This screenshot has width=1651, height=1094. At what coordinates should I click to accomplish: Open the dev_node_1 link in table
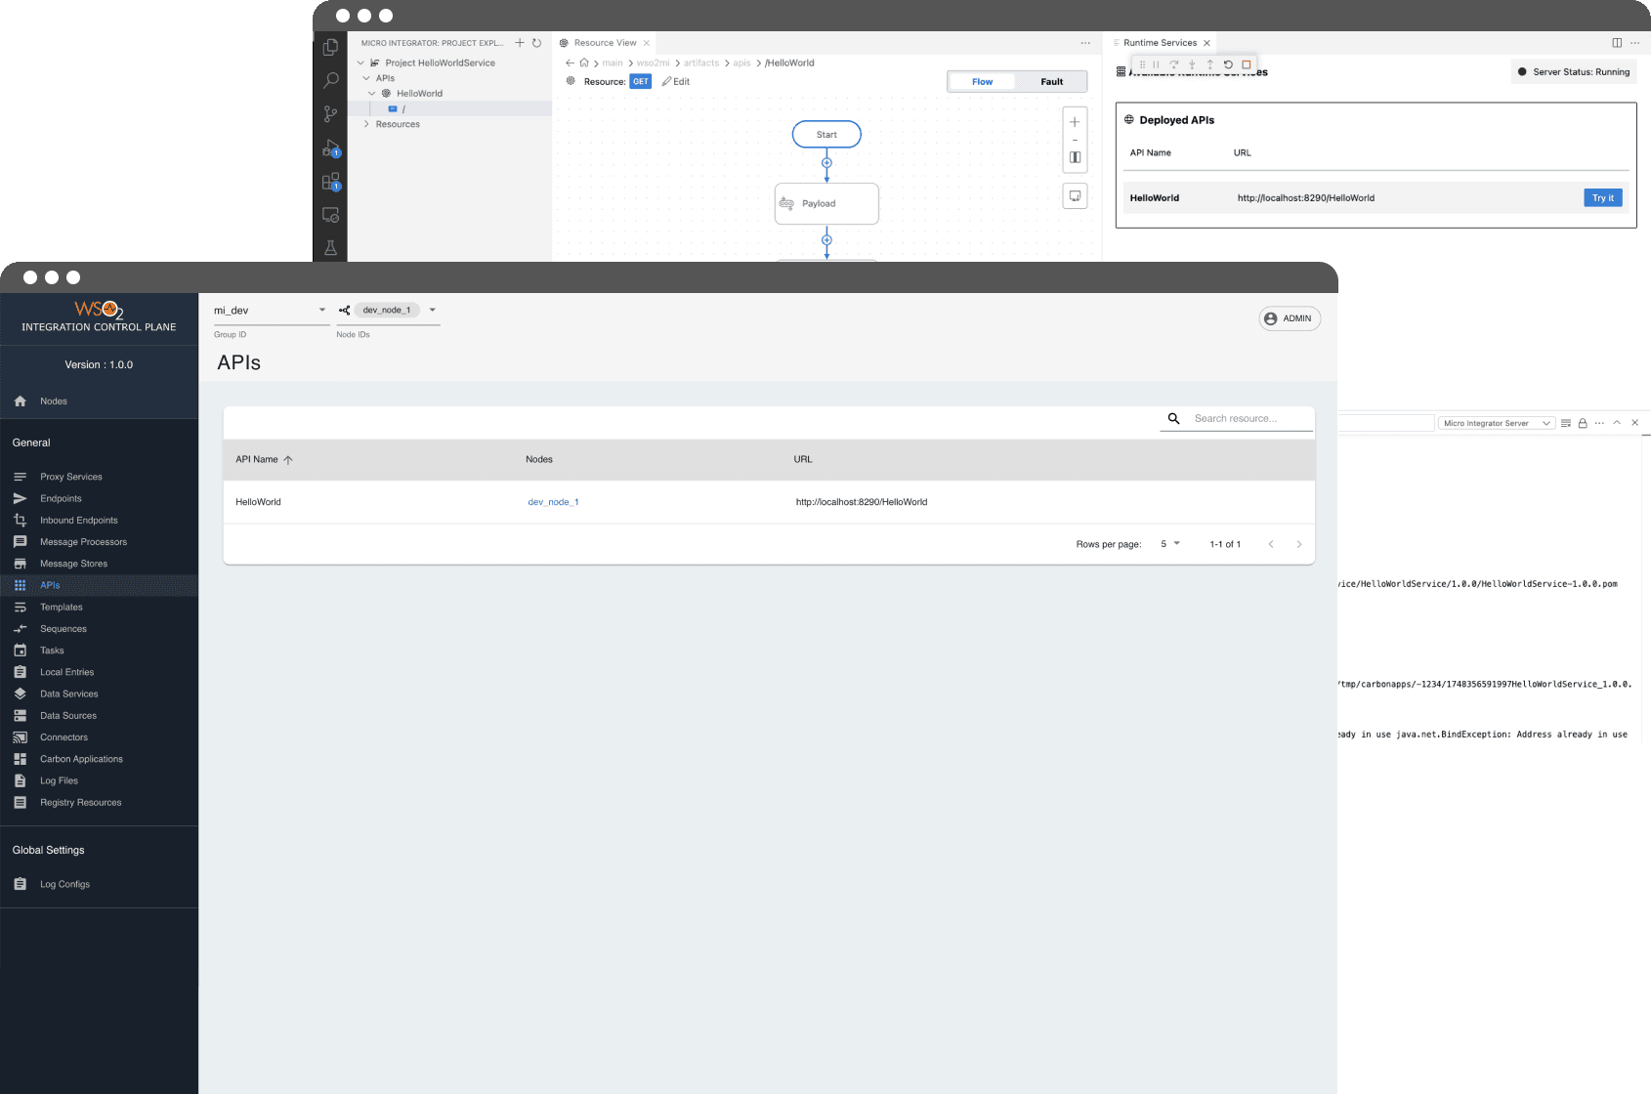point(553,502)
